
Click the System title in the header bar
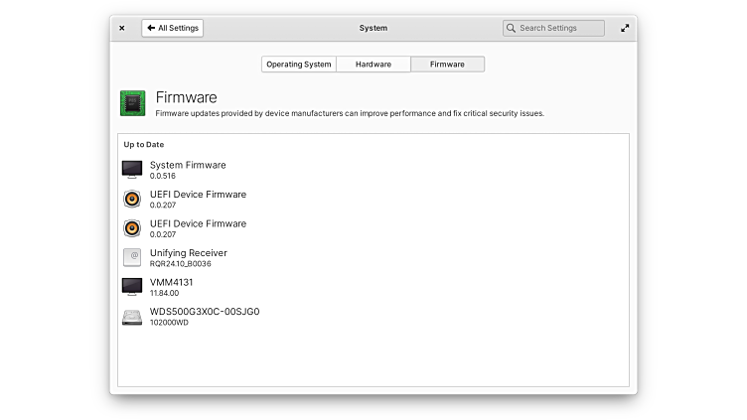pyautogui.click(x=373, y=28)
